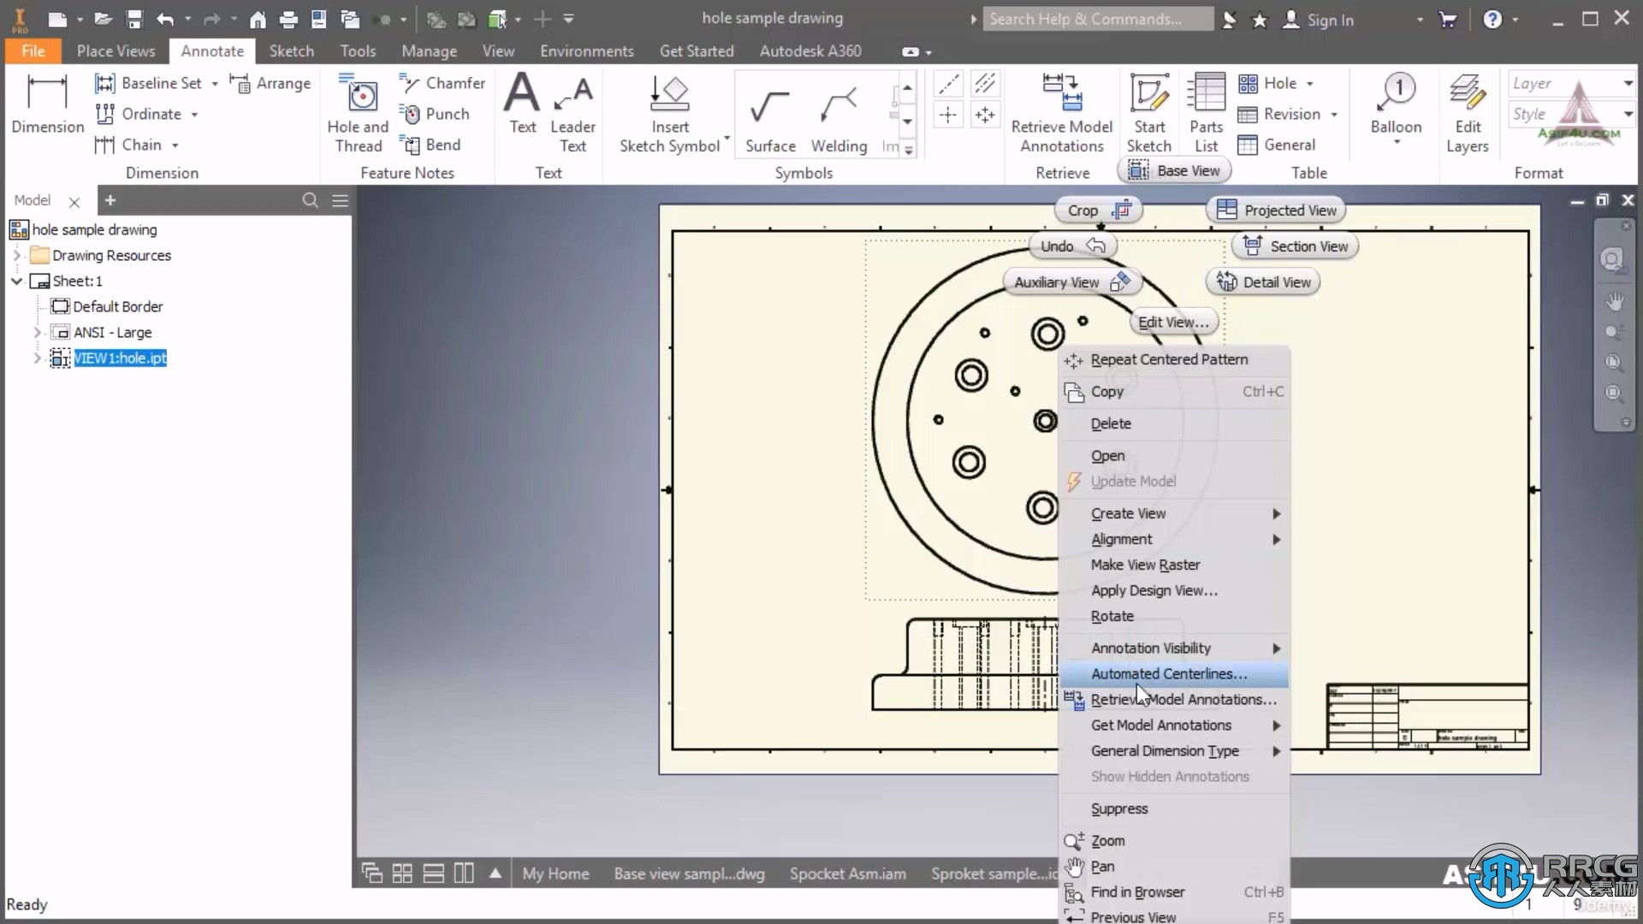Open the Help question mark icon
Viewport: 1643px width, 924px height.
[x=1492, y=19]
